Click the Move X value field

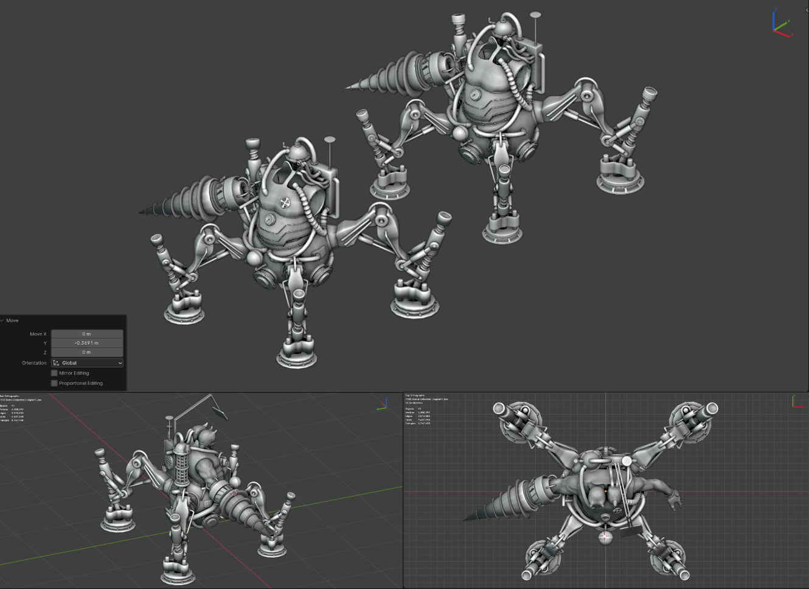click(x=87, y=334)
